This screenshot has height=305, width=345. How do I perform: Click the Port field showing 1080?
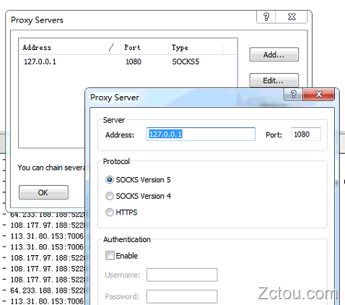306,134
